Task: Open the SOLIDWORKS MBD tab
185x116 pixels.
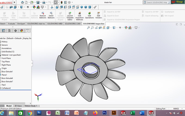Action: tap(55, 24)
